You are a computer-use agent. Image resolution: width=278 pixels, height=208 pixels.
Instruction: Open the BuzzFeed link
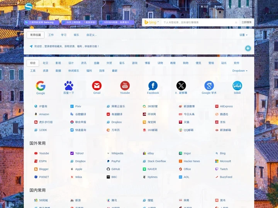(226, 177)
